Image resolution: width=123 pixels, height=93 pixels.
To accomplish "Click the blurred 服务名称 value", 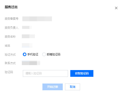I will point(28,36).
